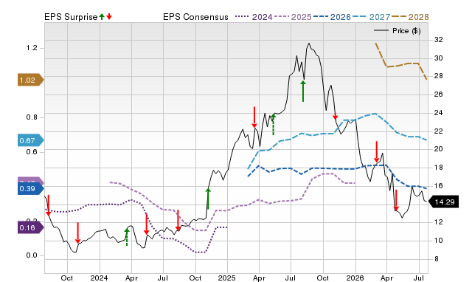This screenshot has height=282, width=472.
Task: Select the 2025 EPS consensus legend entry
Action: [x=293, y=17]
